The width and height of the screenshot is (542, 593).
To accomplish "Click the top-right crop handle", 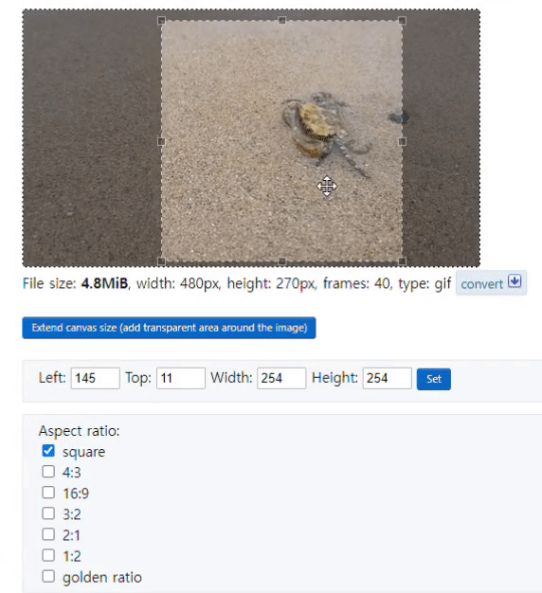I will point(402,20).
